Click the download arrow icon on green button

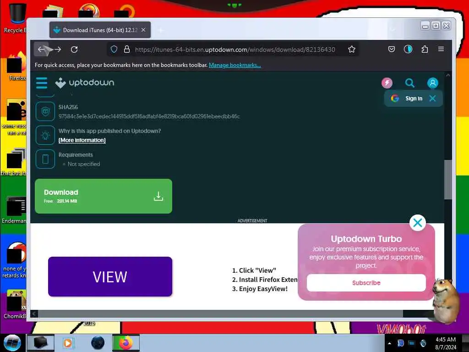tap(158, 196)
